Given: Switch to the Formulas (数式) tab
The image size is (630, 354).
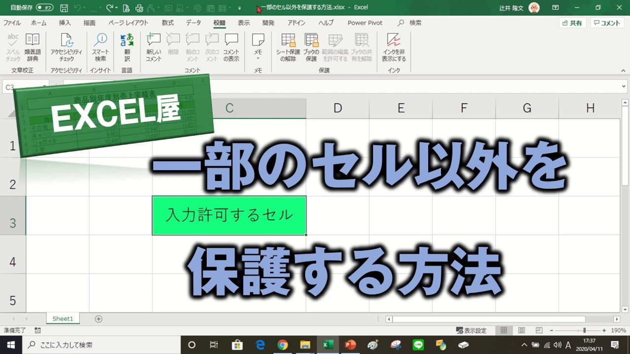Looking at the screenshot, I should pyautogui.click(x=168, y=23).
